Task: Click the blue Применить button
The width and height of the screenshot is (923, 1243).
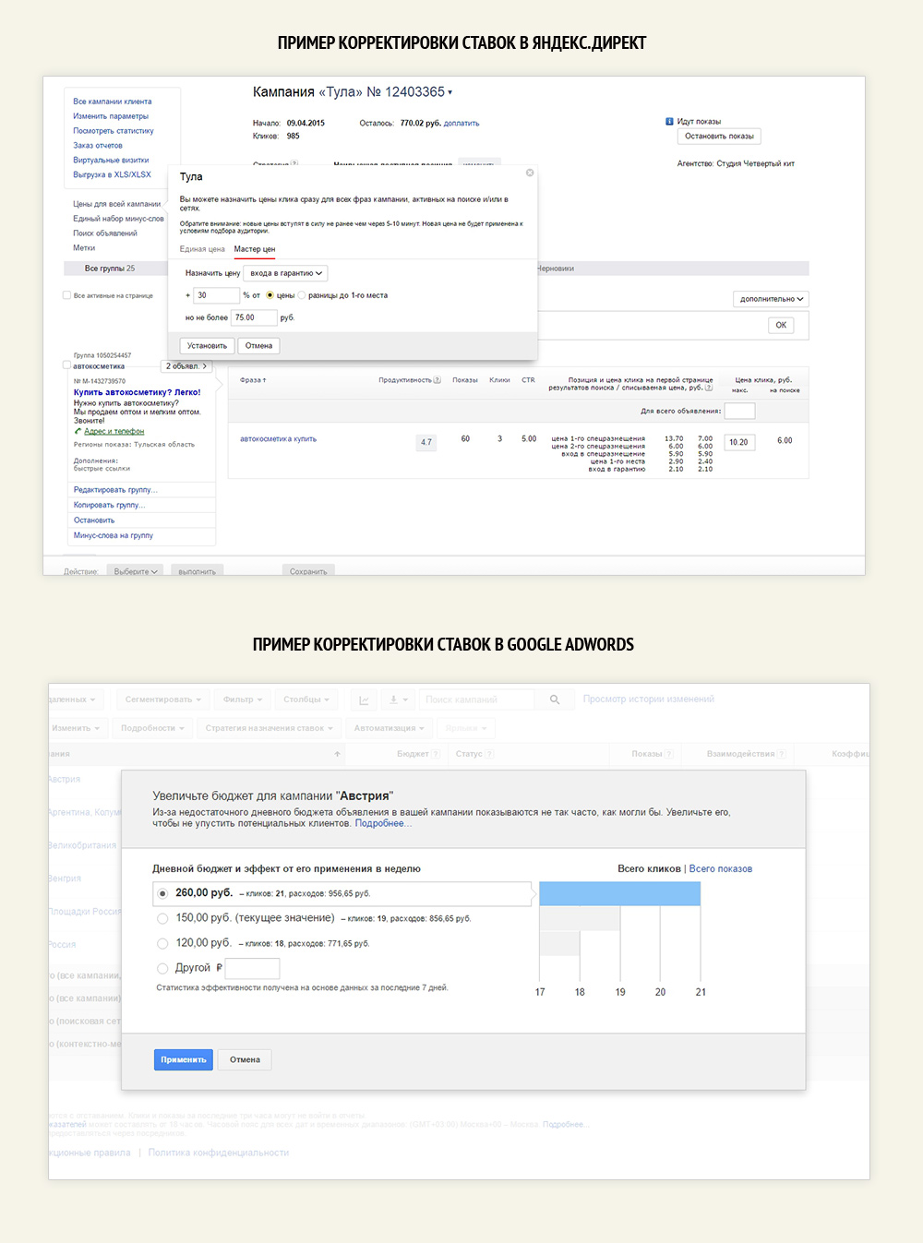Action: [x=184, y=1059]
